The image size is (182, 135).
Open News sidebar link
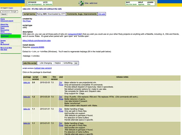[x=2, y=28]
